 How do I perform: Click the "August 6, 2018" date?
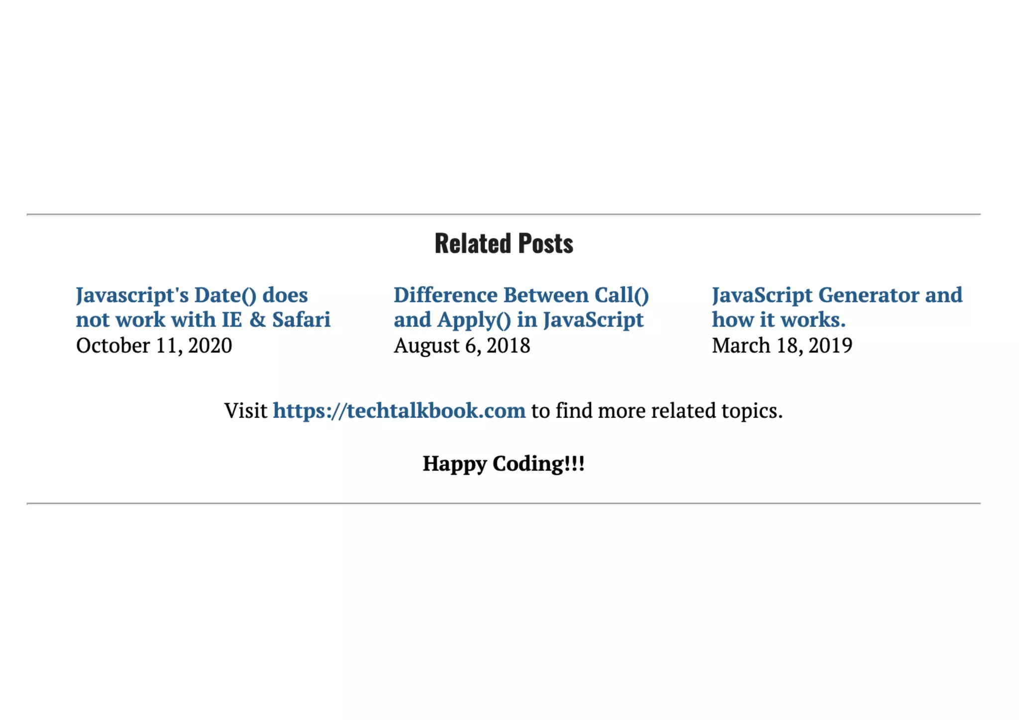(462, 346)
